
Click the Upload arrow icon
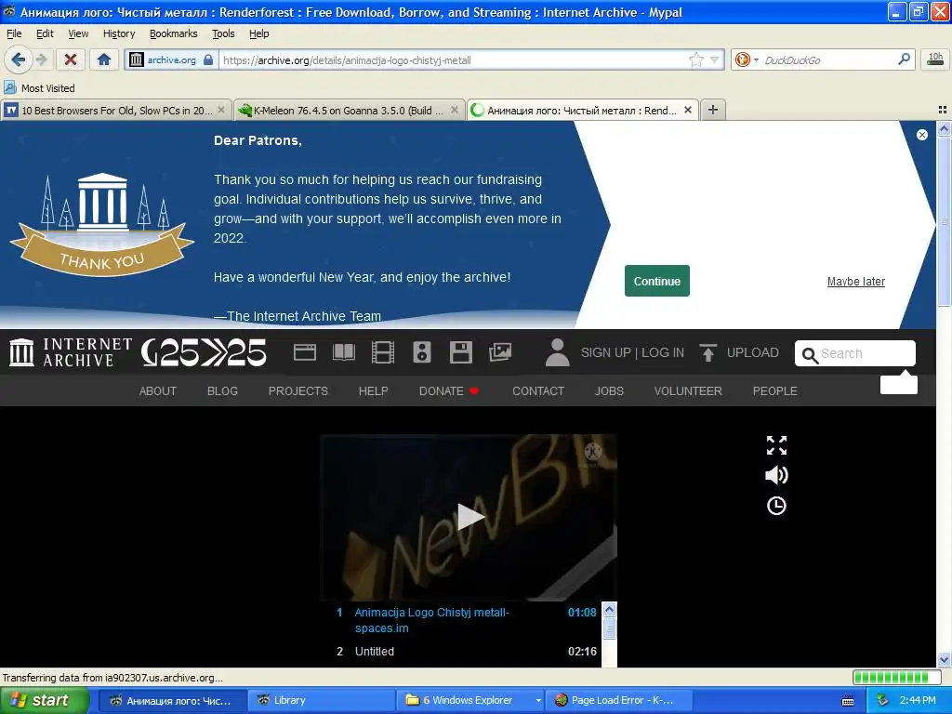pyautogui.click(x=707, y=352)
